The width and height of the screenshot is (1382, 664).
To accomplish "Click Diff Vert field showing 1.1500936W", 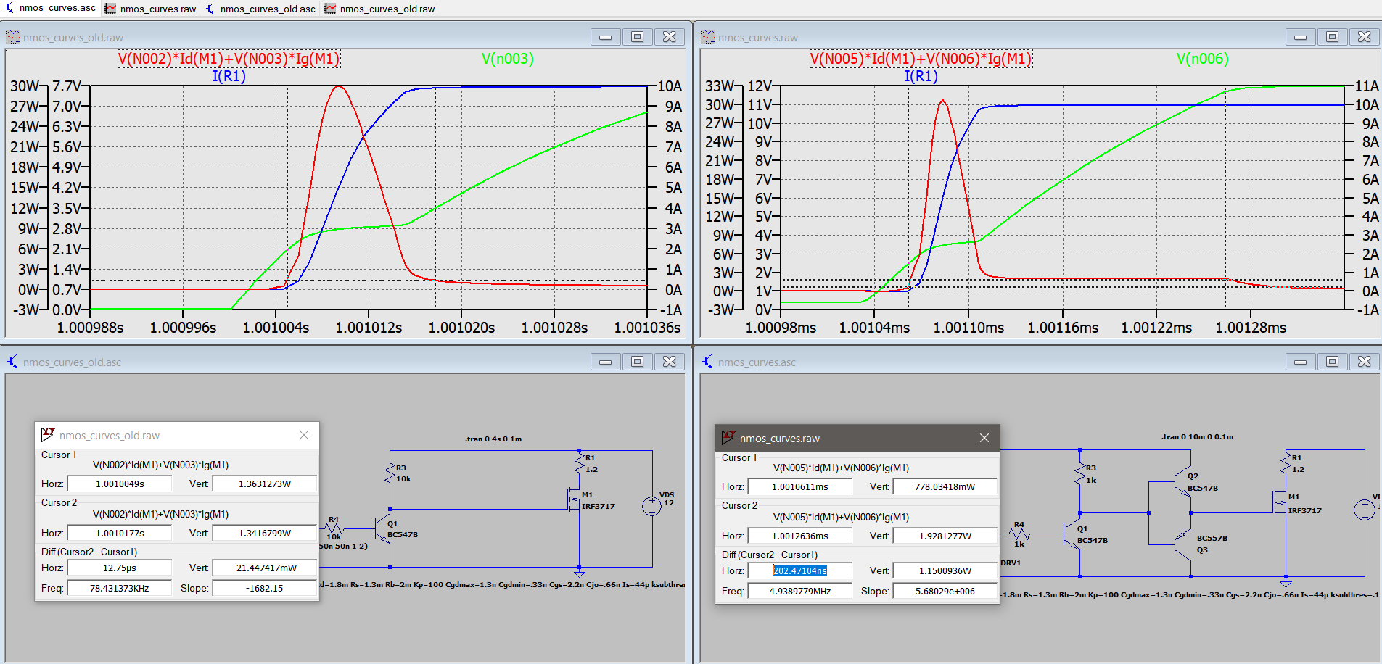I will tap(945, 570).
